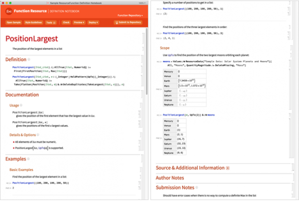Image resolution: width=299 pixels, height=201 pixels.
Task: Expand the Author Notes section
Action: click(170, 178)
